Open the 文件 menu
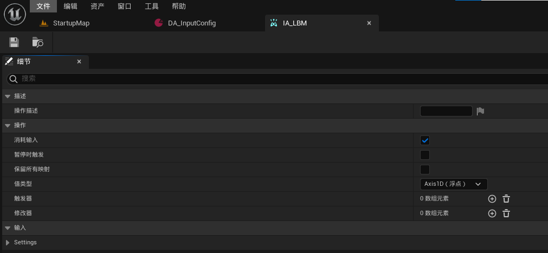The width and height of the screenshot is (548, 253). (43, 7)
